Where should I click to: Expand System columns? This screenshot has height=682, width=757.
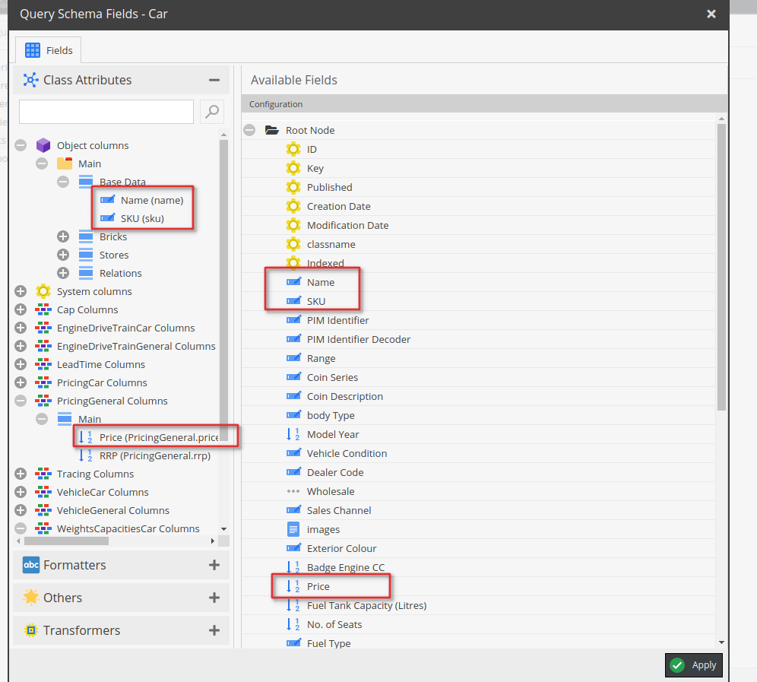[x=21, y=291]
